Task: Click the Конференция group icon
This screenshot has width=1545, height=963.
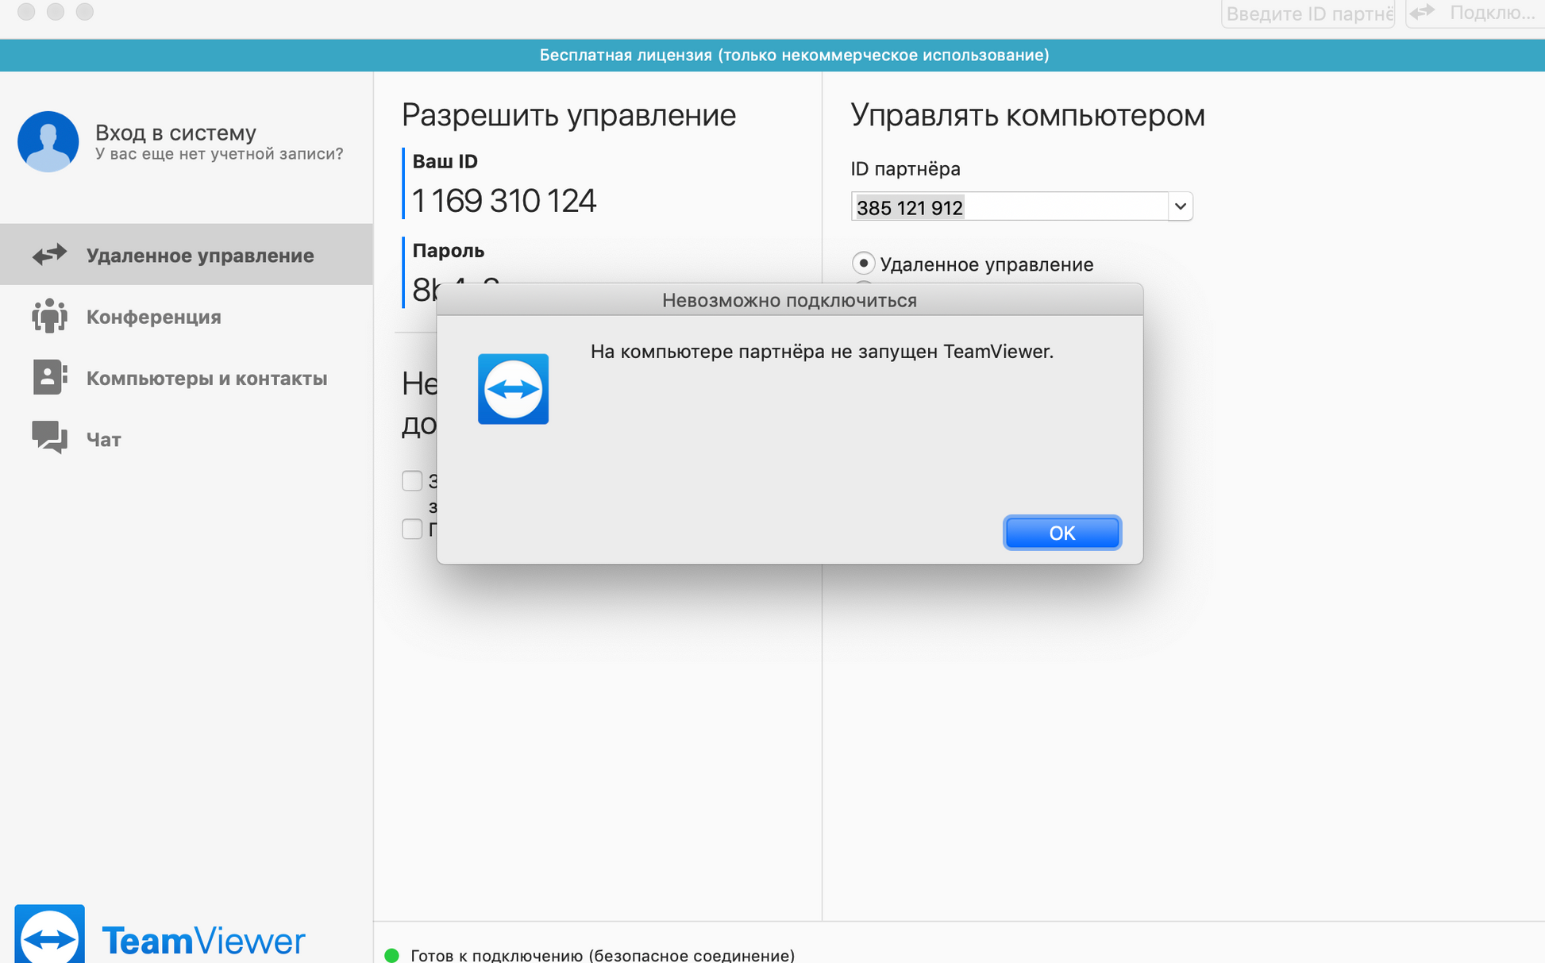Action: coord(49,316)
